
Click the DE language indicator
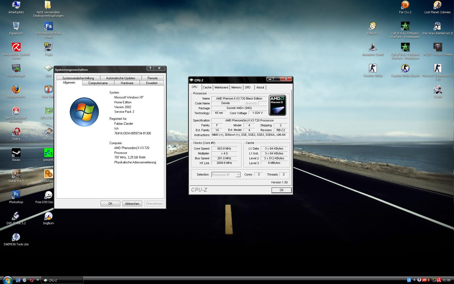pyautogui.click(x=409, y=280)
